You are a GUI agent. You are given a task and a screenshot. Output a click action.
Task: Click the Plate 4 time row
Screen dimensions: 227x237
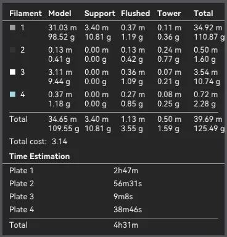click(113, 210)
